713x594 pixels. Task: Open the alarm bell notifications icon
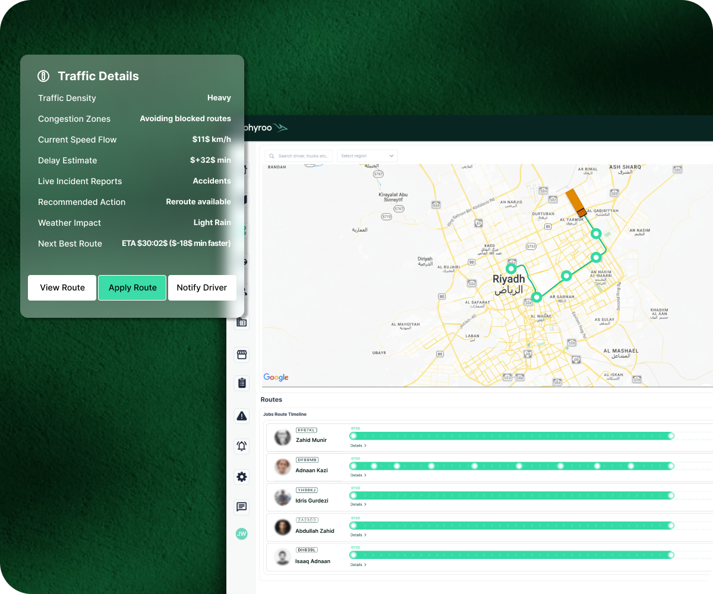(242, 446)
